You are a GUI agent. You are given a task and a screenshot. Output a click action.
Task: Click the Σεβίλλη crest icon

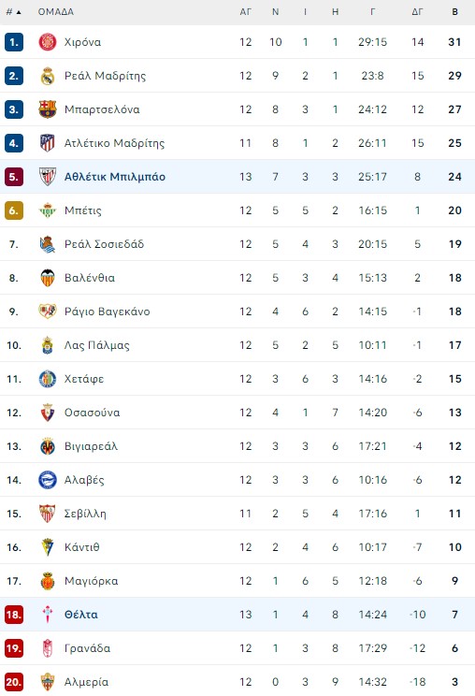[48, 514]
